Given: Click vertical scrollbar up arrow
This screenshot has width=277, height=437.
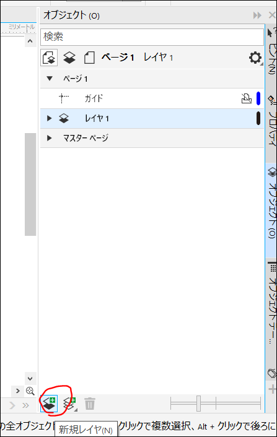Looking at the screenshot, I should (30, 41).
